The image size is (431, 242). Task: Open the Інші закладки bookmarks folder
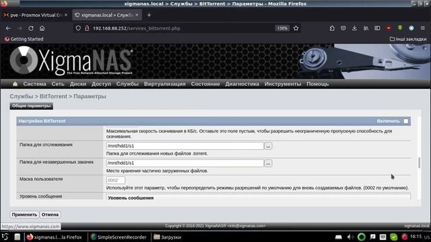(x=408, y=39)
